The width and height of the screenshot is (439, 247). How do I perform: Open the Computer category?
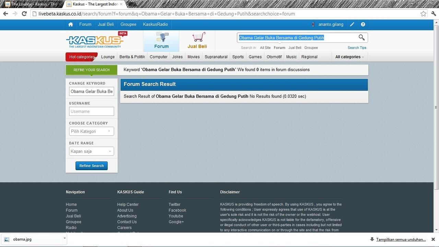[x=159, y=57]
